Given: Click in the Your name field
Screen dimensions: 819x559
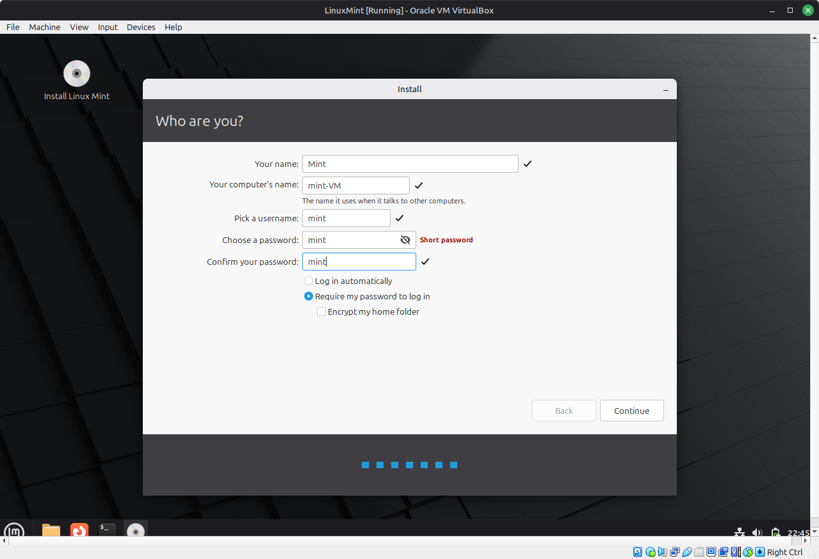Looking at the screenshot, I should 410,164.
